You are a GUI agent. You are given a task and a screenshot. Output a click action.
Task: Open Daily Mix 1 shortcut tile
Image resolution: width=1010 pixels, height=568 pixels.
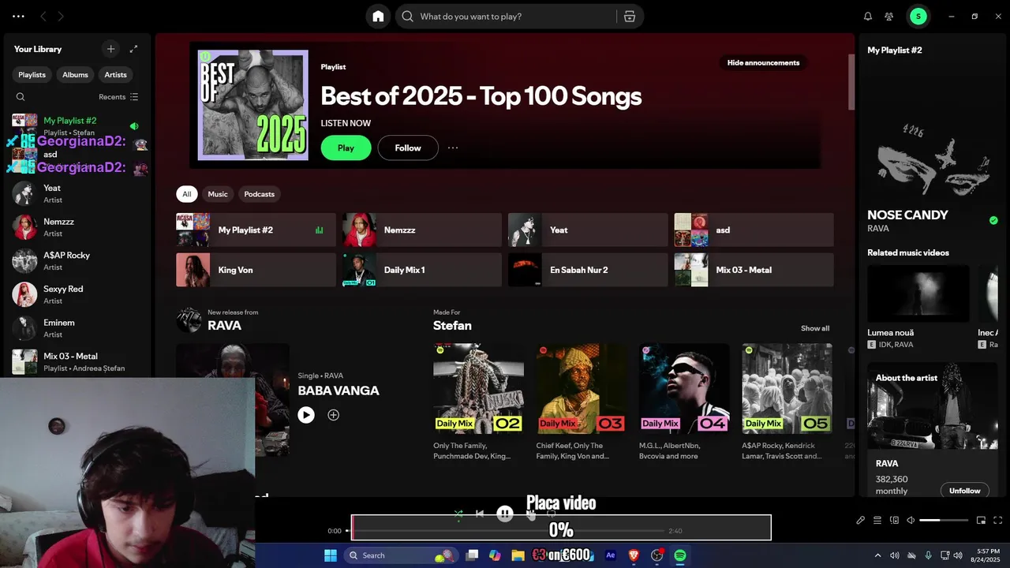point(422,270)
